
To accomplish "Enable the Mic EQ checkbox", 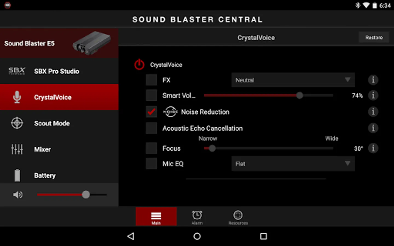I will click(x=151, y=164).
